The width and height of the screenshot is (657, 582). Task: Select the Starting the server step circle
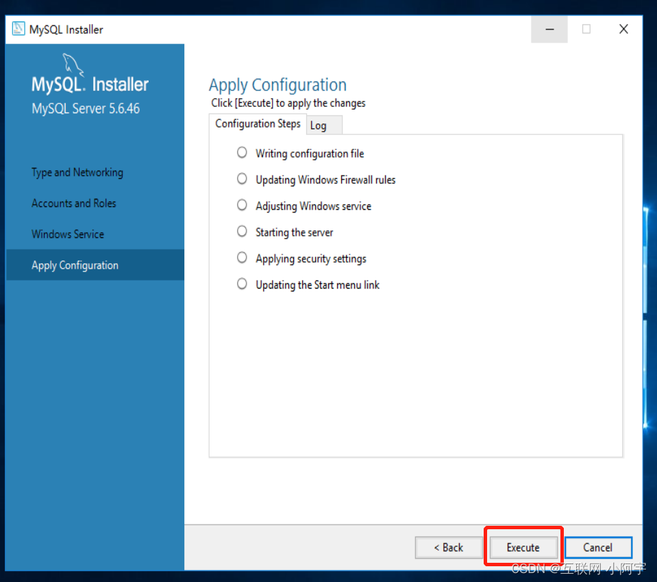tap(241, 232)
